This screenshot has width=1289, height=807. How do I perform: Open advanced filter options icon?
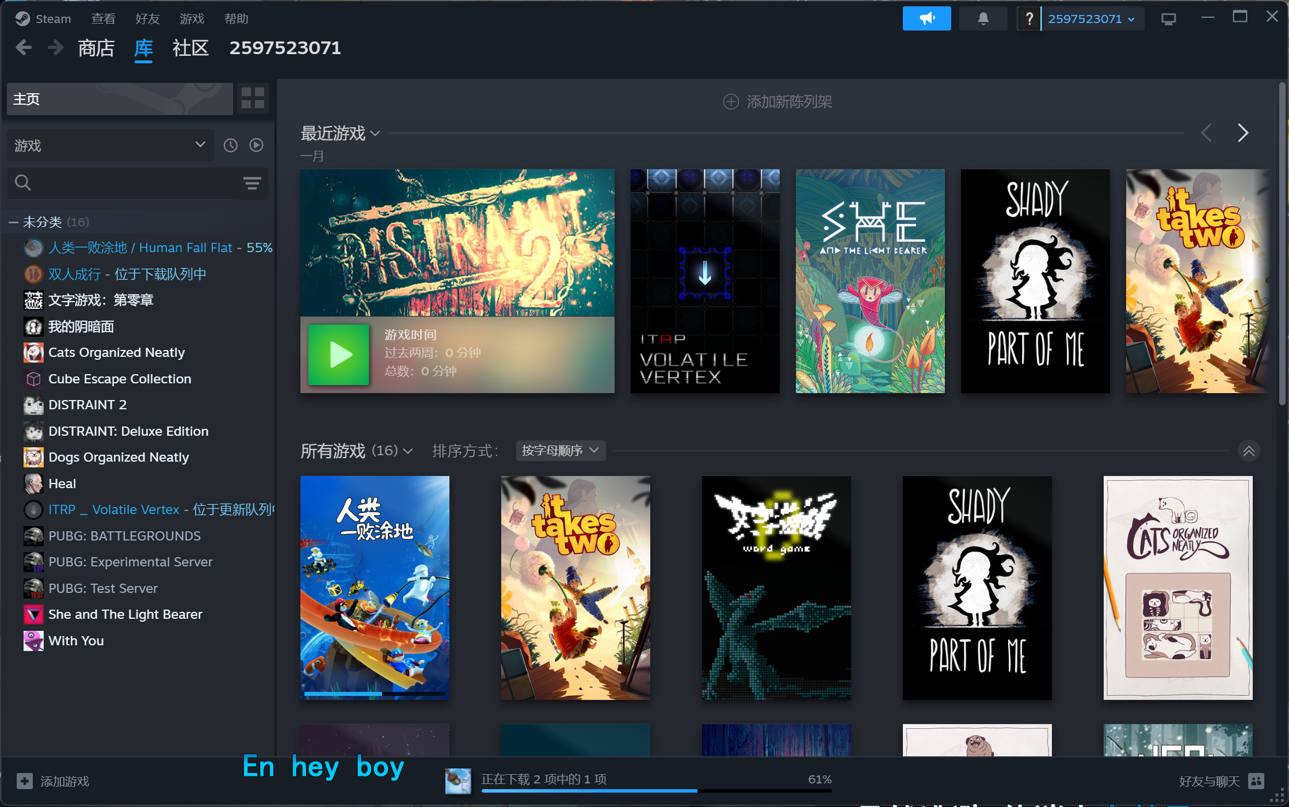251,184
